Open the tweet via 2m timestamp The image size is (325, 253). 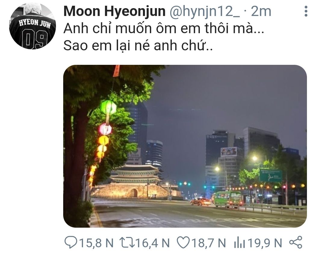(x=261, y=11)
